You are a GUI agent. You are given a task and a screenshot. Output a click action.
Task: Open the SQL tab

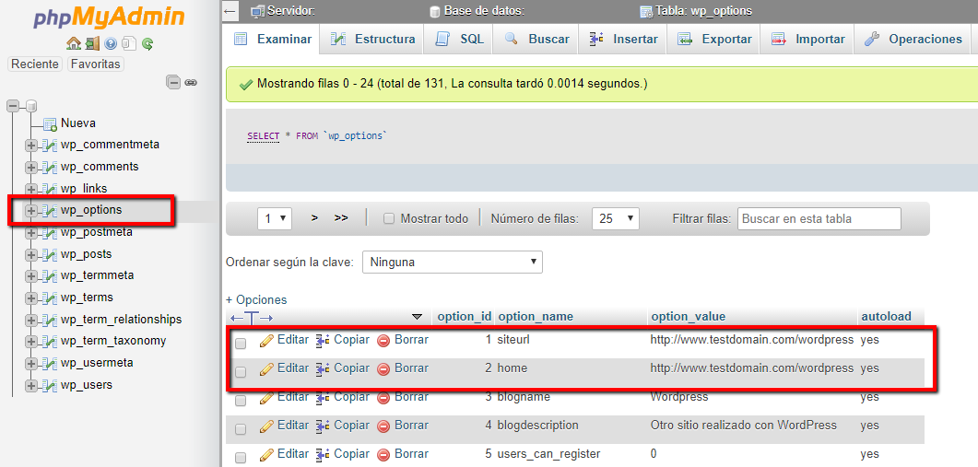click(459, 40)
